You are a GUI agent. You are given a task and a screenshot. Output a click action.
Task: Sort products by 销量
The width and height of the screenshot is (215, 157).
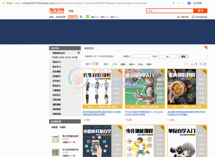coord(123,64)
